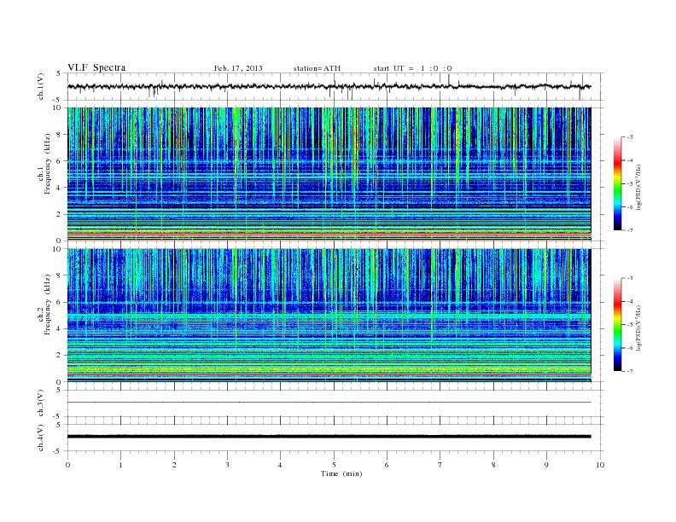The width and height of the screenshot is (676, 522).
Task: Click the "-3" tick on ch.1 color bar
Action: 629,137
